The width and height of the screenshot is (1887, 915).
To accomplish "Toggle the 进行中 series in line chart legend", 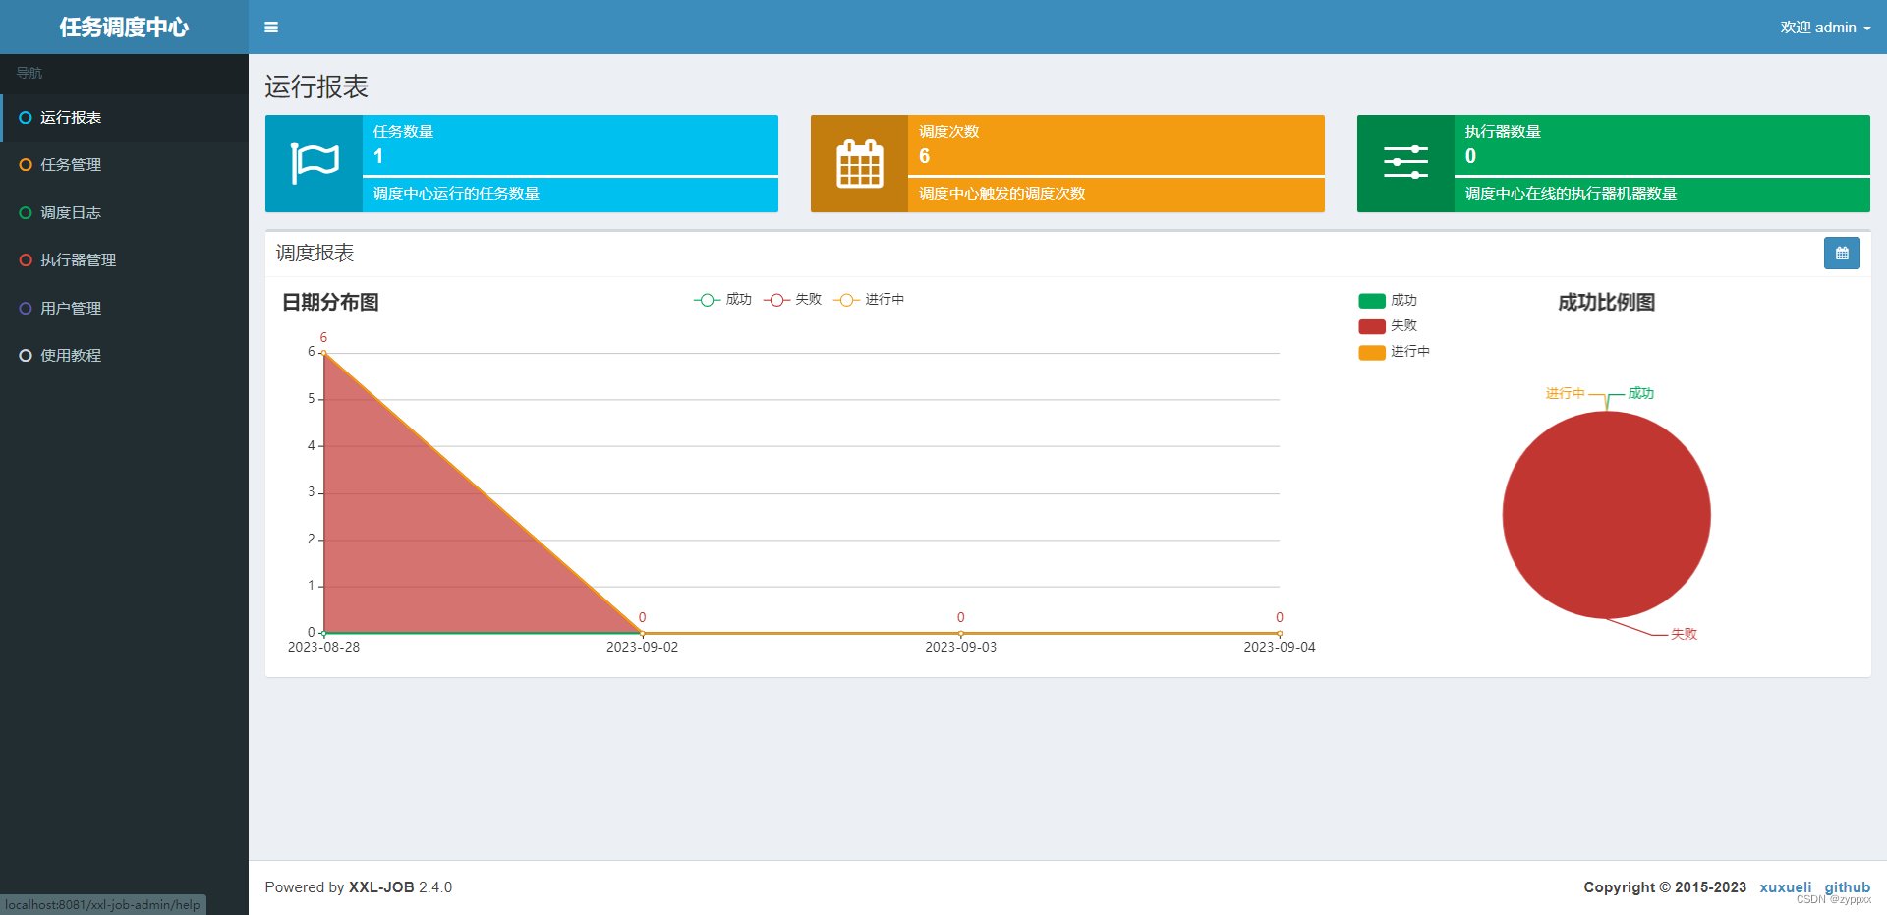I will [x=869, y=300].
